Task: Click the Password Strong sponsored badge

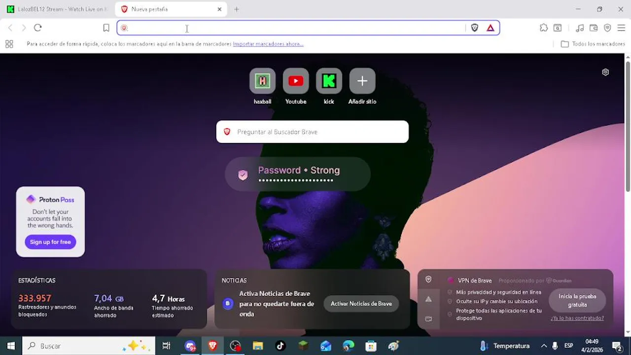Action: coord(298,174)
